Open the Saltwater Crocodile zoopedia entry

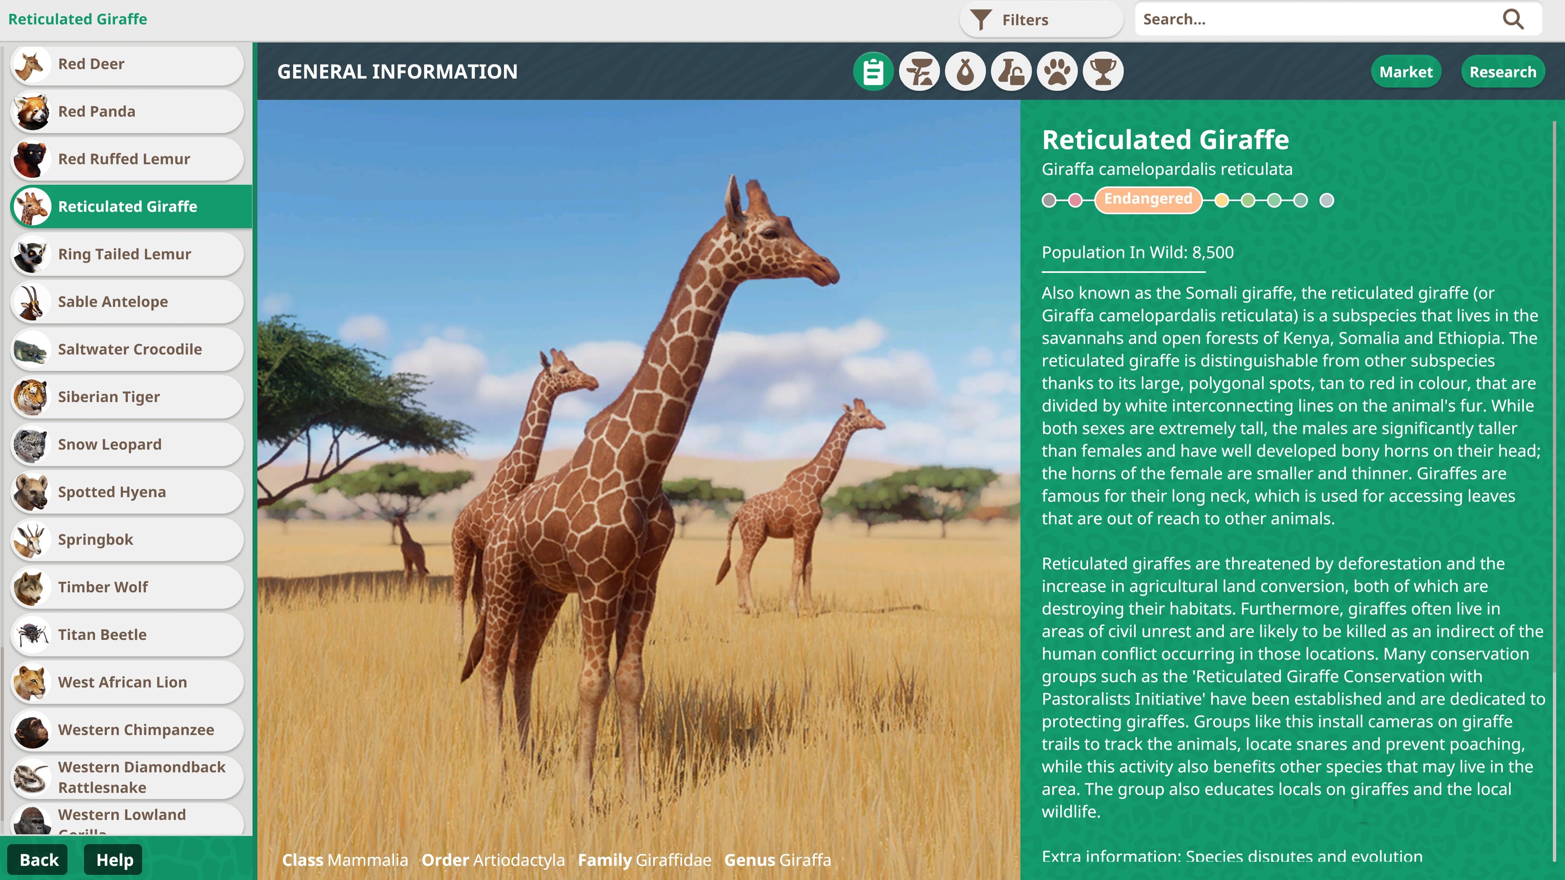[126, 349]
